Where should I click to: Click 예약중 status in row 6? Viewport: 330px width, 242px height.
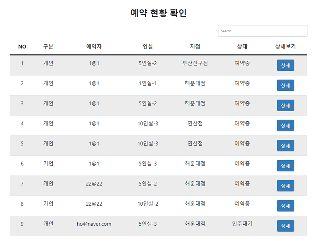[x=242, y=164]
